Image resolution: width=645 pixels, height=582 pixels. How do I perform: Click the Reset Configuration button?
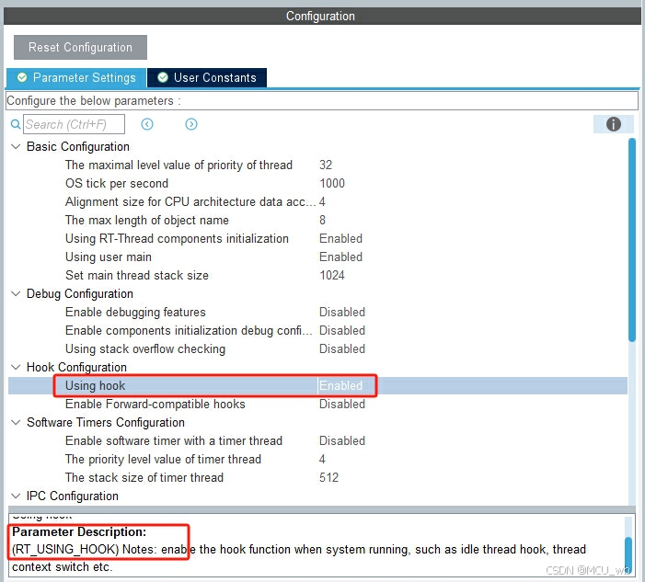80,47
